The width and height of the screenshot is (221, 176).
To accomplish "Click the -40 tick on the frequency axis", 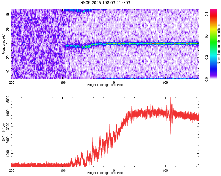I will (x=8, y=72).
